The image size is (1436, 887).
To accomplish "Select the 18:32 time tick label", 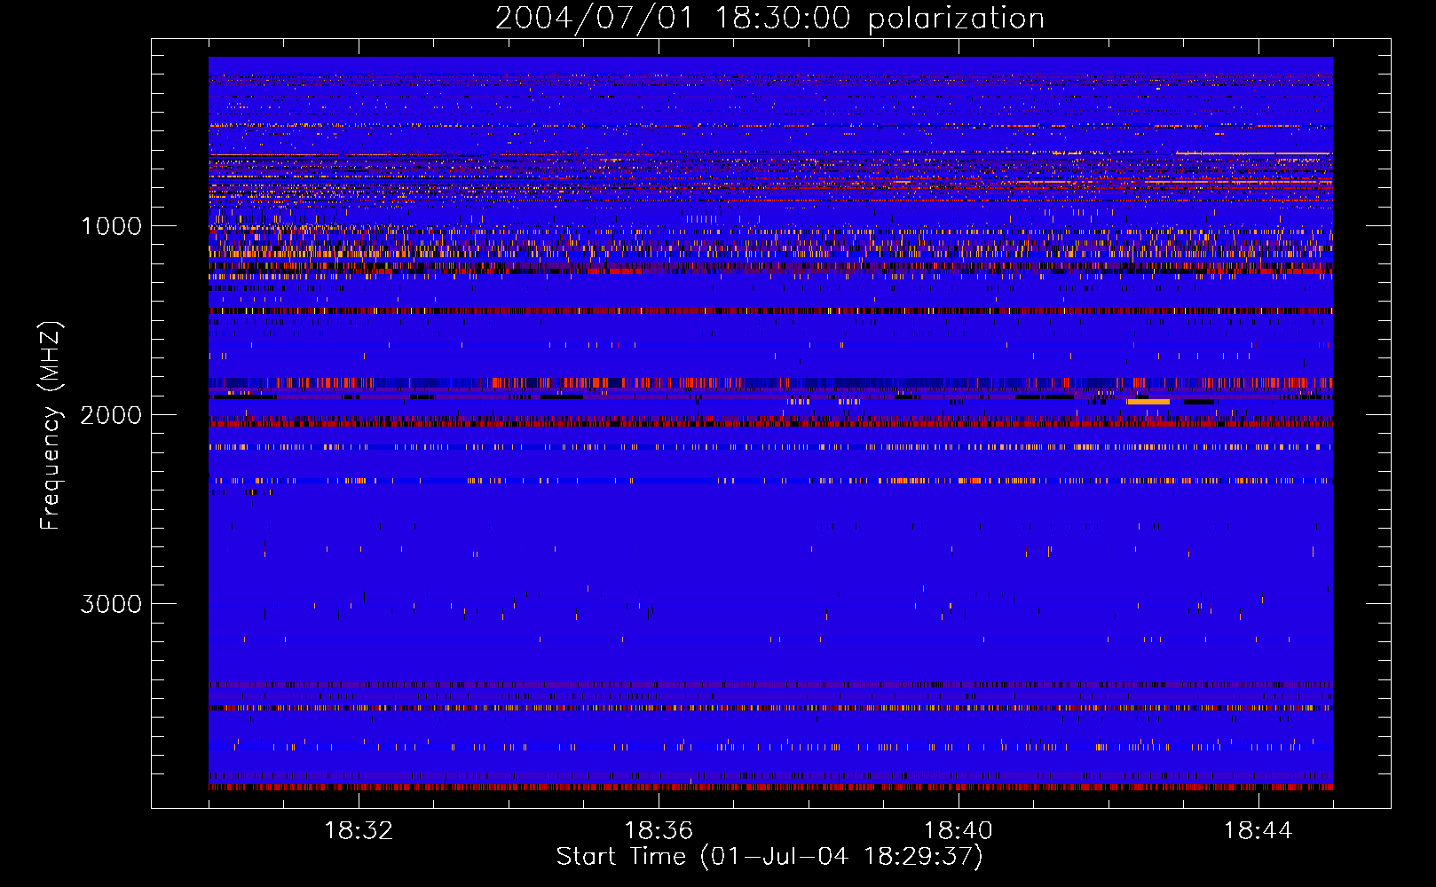I will 359,831.
